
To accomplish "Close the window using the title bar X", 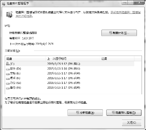I will tap(139, 3).
